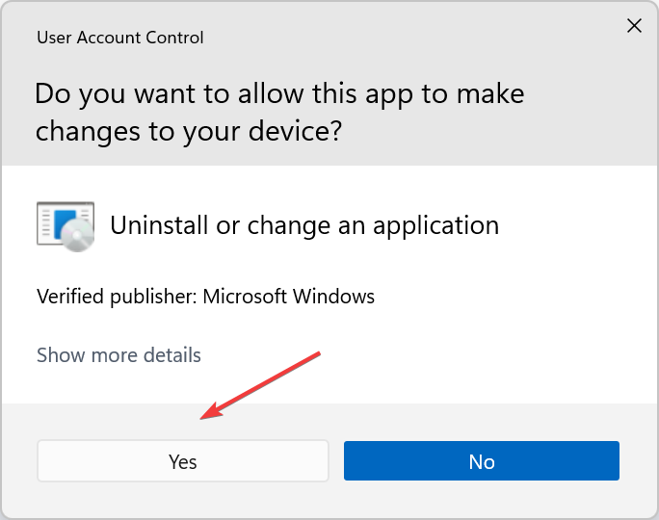Select the "Uninstall or change an application" label
Screen dimensions: 659x520
click(304, 225)
